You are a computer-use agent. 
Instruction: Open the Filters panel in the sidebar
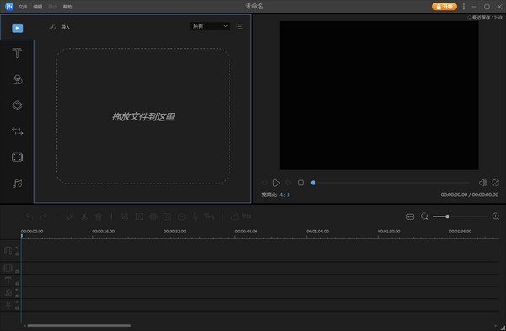(x=17, y=79)
